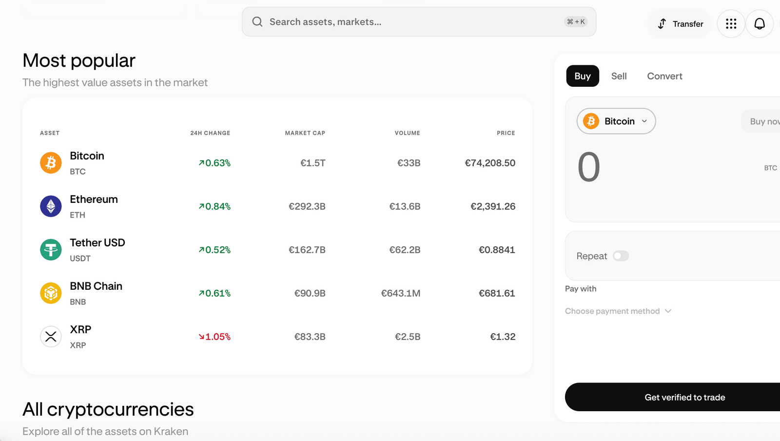Click the ASSET column header
Viewport: 780px width, 441px height.
(x=50, y=133)
